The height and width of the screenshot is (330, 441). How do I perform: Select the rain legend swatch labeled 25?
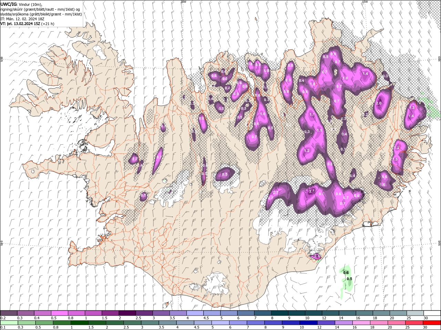(x=414, y=323)
